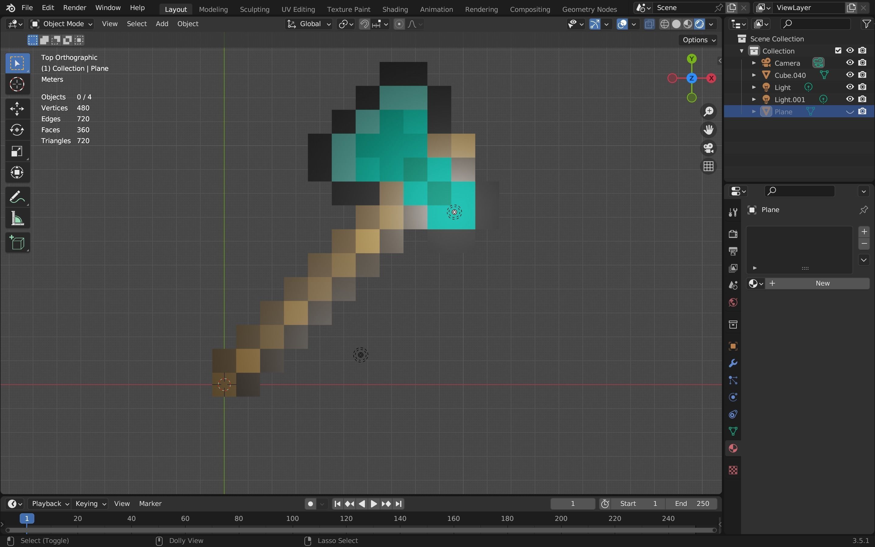Click the New material button

(817, 283)
